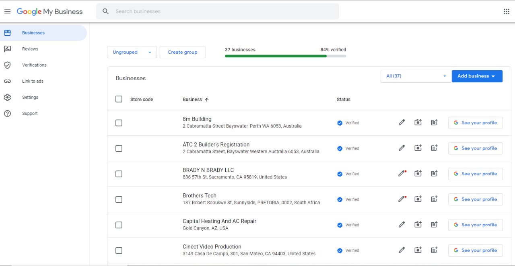Click the Google My Business logo
The height and width of the screenshot is (266, 515).
49,12
